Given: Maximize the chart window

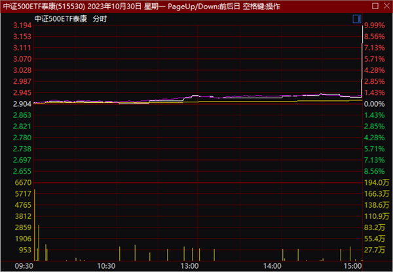Looking at the screenshot, I should coord(375,6).
